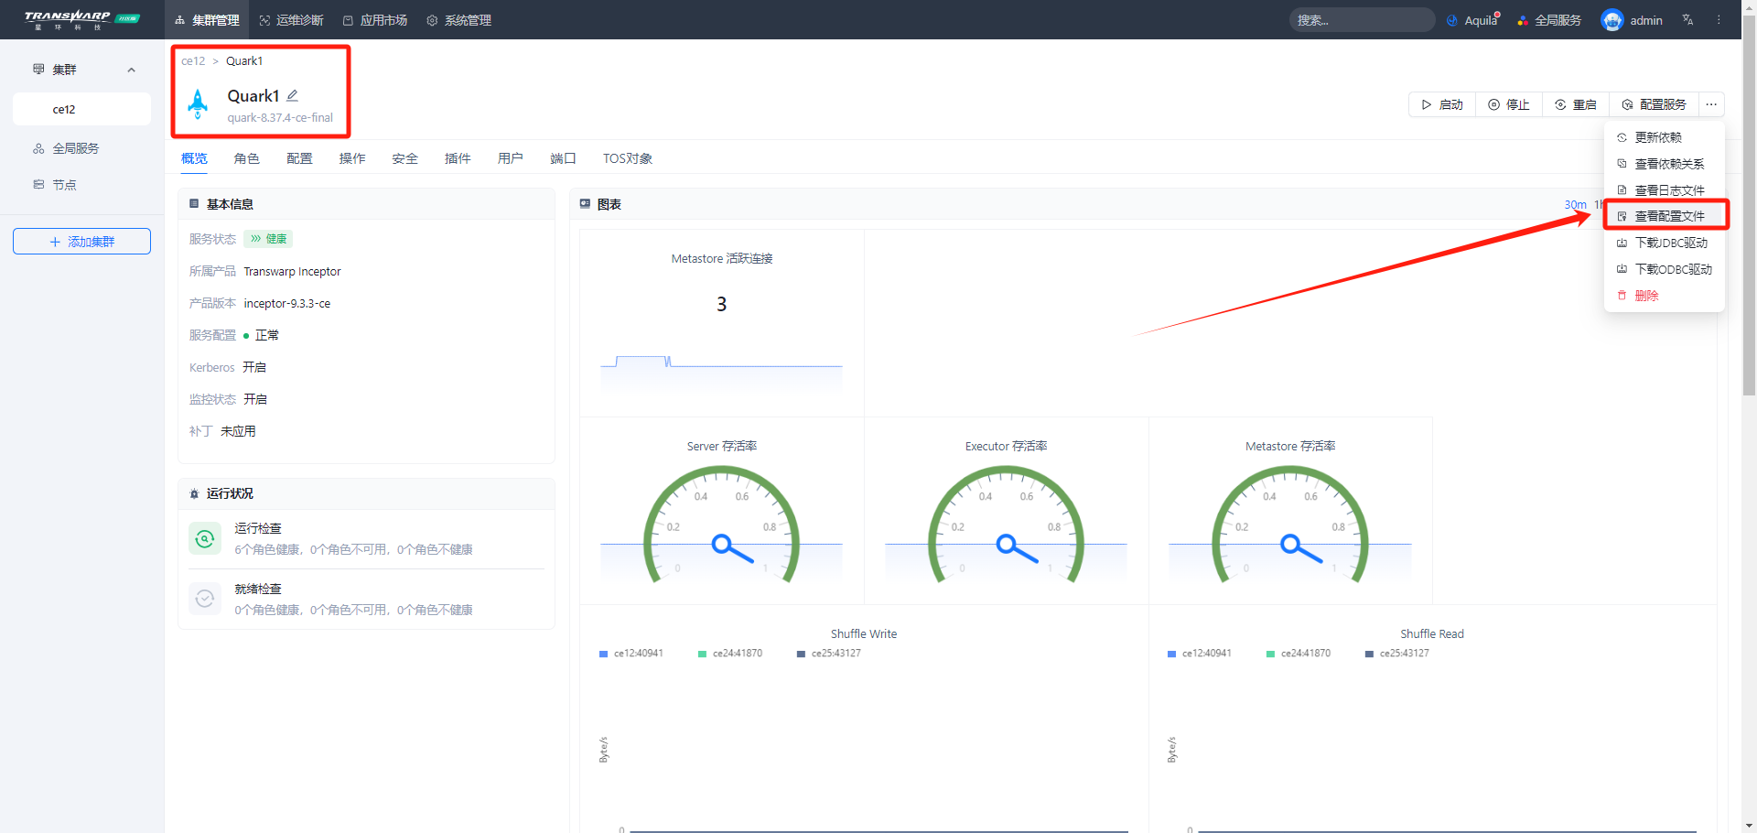The height and width of the screenshot is (833, 1757).
Task: Collapse the 集群 sidebar section
Action: pos(132,70)
